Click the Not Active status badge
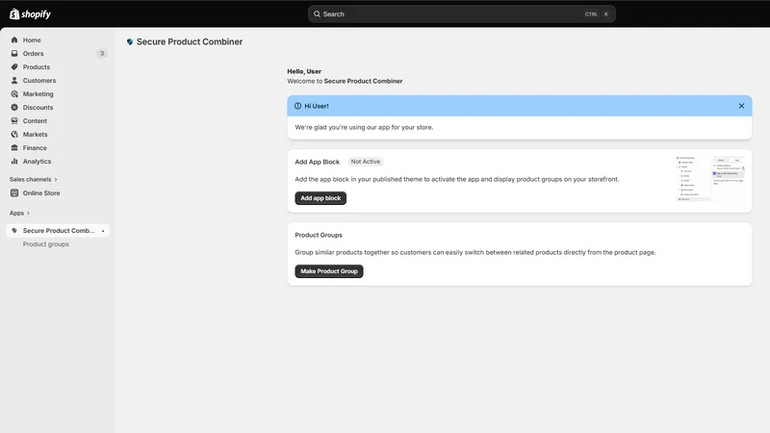Viewport: 770px width, 433px height. pos(366,162)
